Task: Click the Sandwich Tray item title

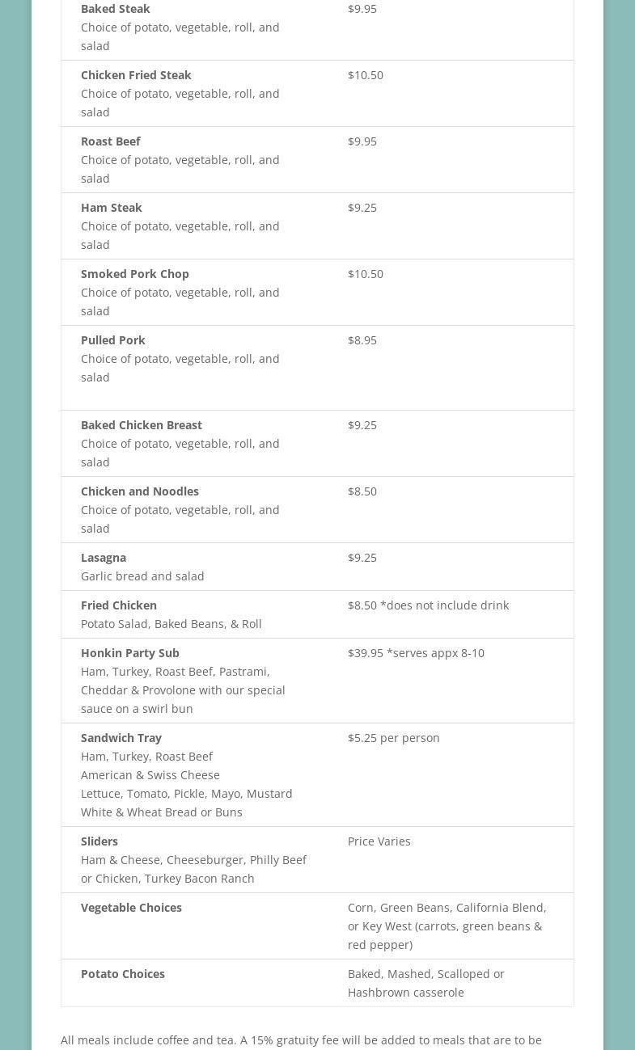Action: [x=121, y=738]
